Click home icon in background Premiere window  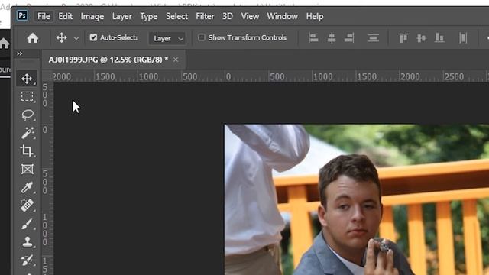pyautogui.click(x=5, y=43)
